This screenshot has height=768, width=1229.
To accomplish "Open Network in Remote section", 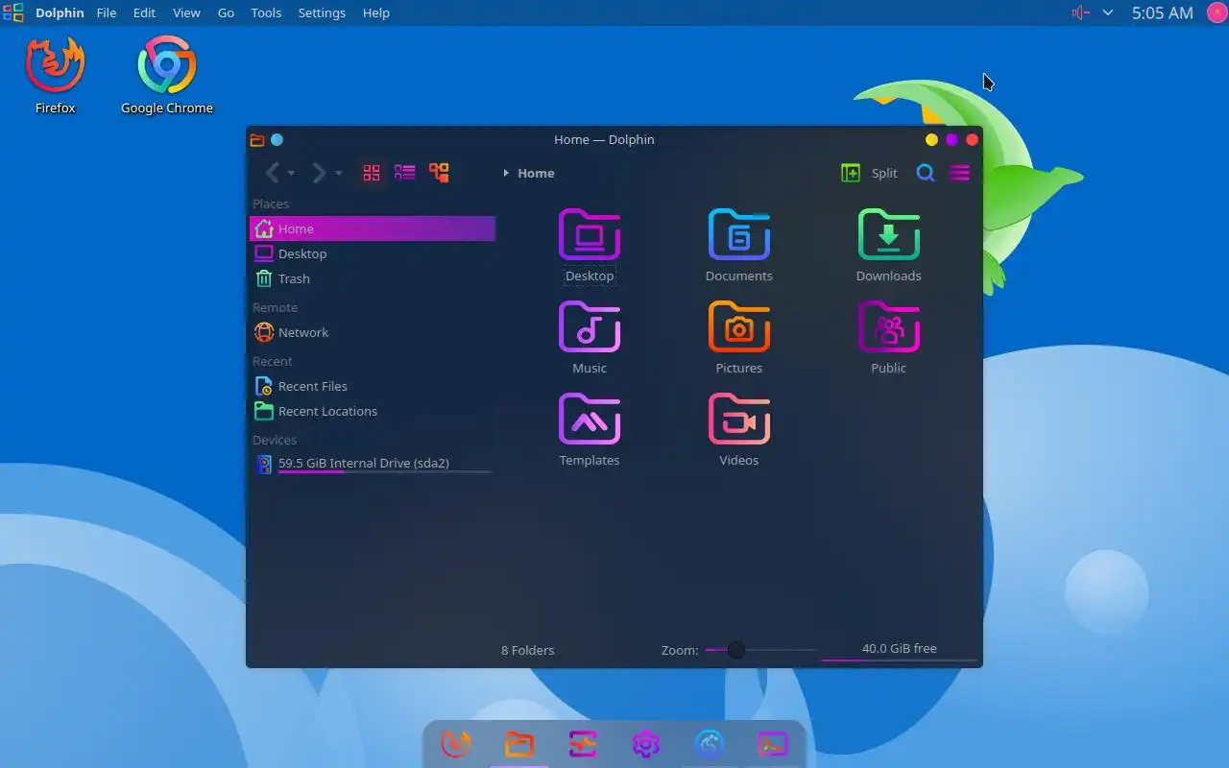I will coord(373,332).
